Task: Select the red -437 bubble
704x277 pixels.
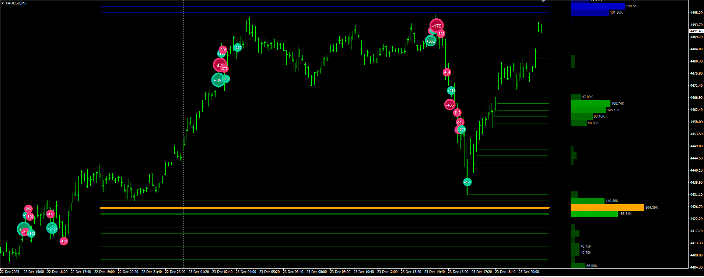Action: pos(50,214)
